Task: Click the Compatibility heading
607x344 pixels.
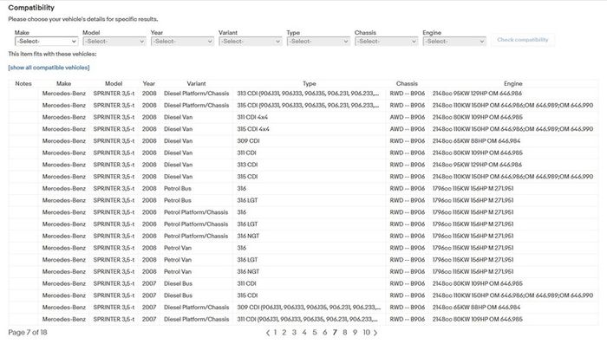Action: [x=31, y=8]
